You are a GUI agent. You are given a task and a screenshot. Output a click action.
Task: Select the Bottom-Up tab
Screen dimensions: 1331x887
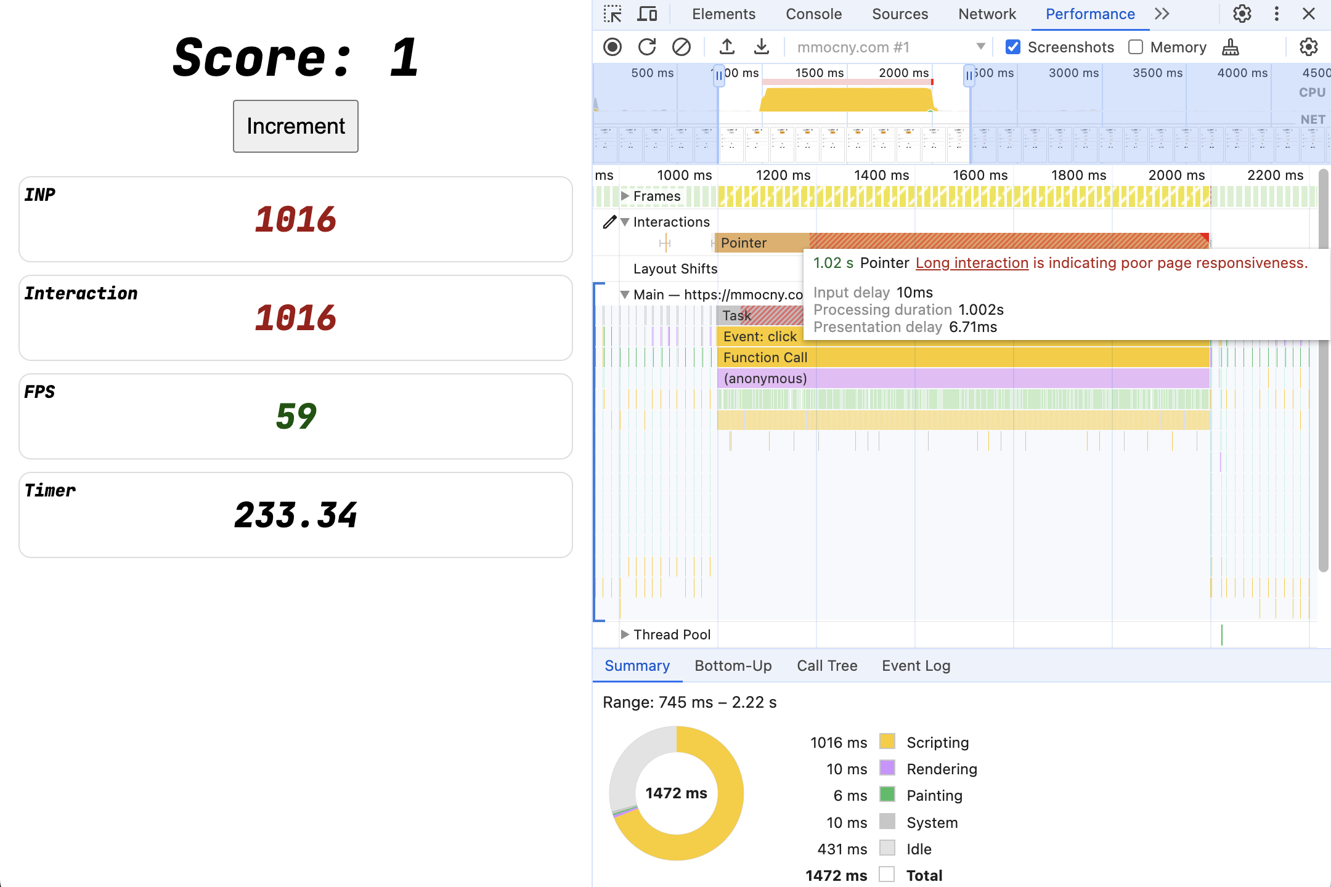click(734, 665)
